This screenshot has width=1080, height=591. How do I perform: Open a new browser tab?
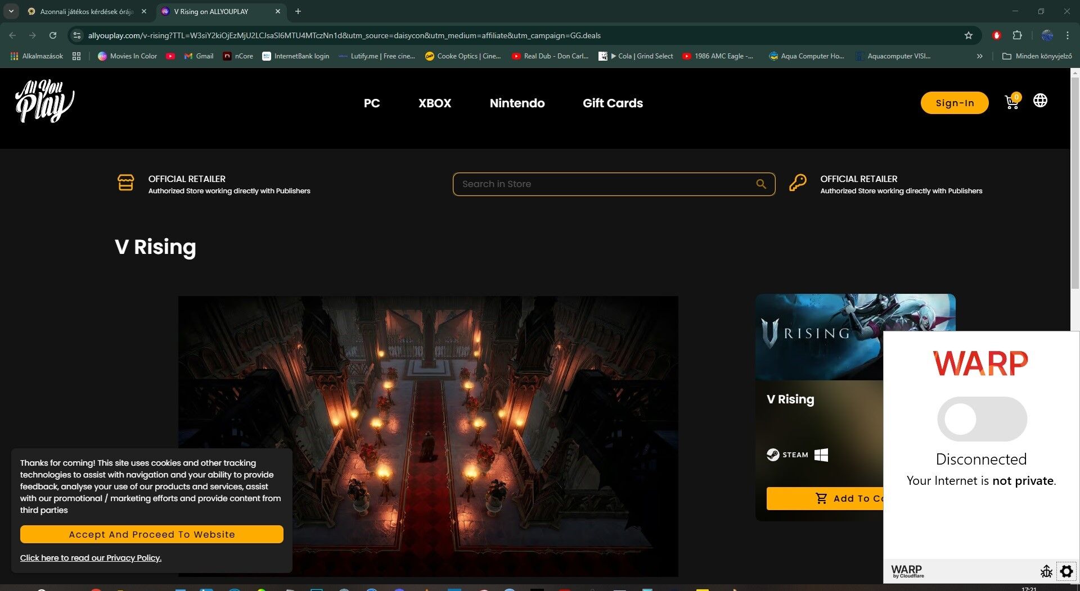pyautogui.click(x=298, y=11)
